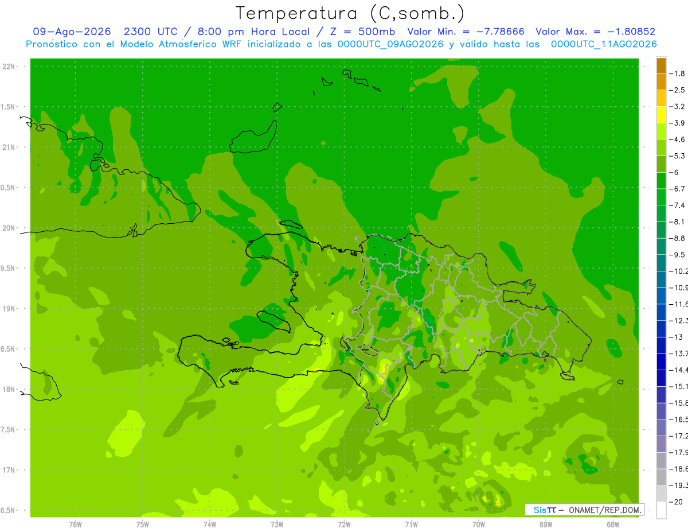The width and height of the screenshot is (688, 532).
Task: Click the '-1.8' color scale value
Action: point(677,73)
